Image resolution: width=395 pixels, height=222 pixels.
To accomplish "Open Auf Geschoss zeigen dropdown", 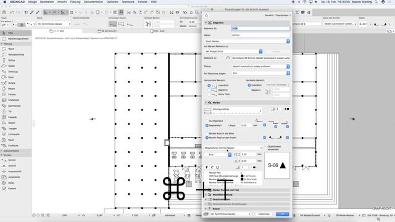I will tap(260, 73).
